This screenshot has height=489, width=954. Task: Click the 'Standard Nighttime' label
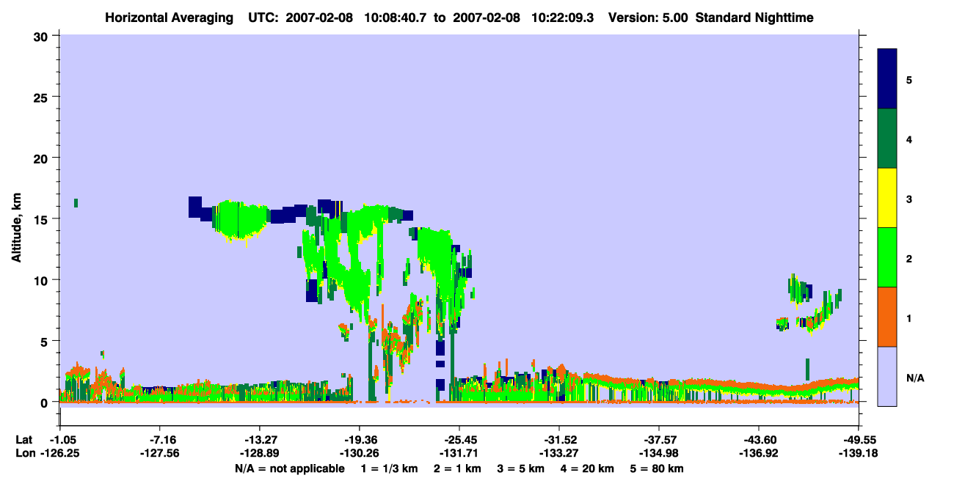(x=754, y=17)
